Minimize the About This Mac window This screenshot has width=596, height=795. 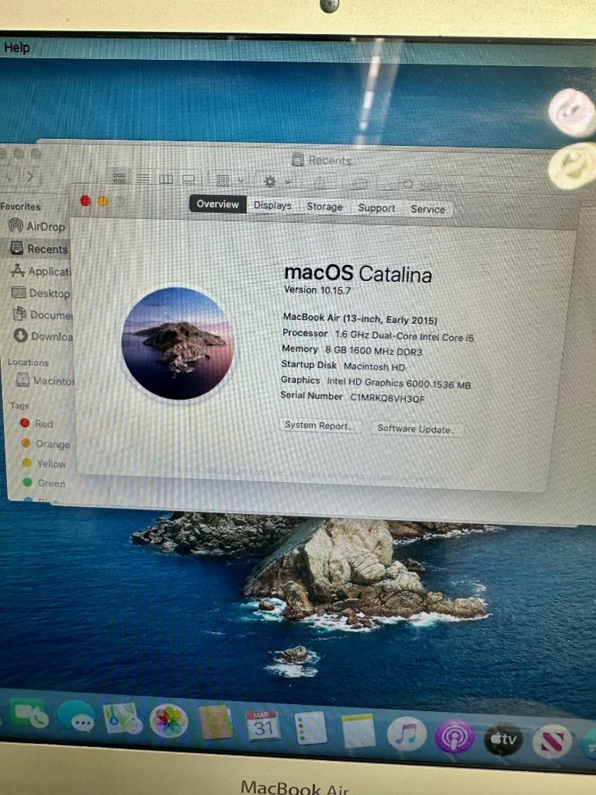click(x=102, y=201)
